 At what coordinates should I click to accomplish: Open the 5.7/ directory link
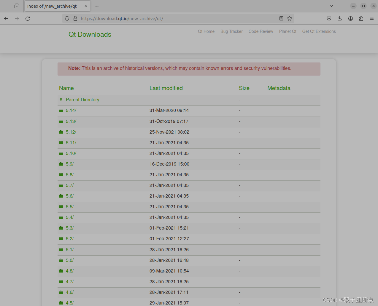(x=70, y=185)
